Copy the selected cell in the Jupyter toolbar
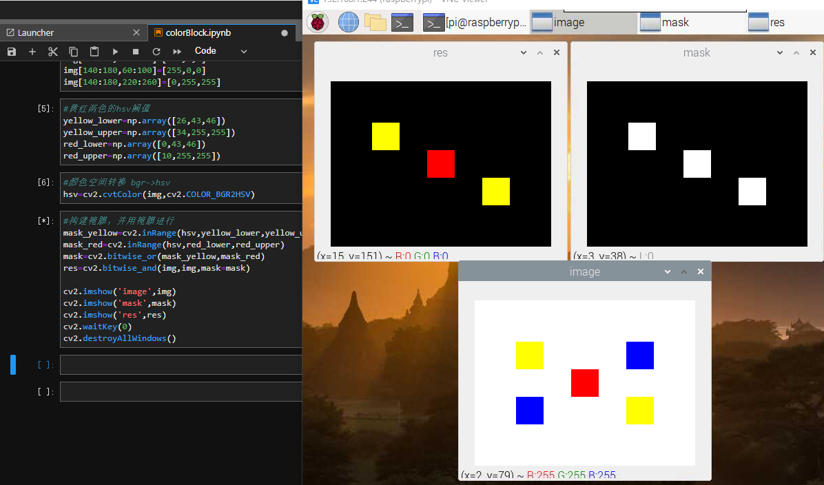The width and height of the screenshot is (824, 485). pos(74,52)
